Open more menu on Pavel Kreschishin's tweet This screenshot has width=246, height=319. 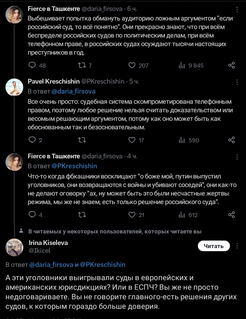[237, 82]
